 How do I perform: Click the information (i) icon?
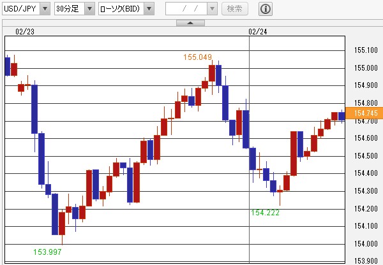[266, 9]
